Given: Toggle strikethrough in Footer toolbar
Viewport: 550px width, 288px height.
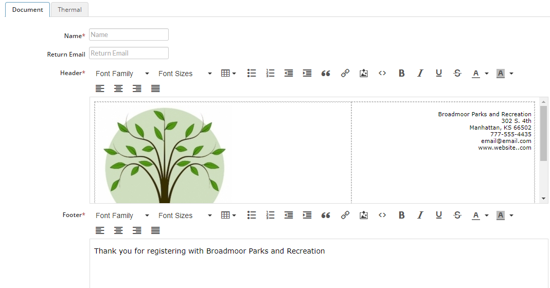Looking at the screenshot, I should [457, 215].
